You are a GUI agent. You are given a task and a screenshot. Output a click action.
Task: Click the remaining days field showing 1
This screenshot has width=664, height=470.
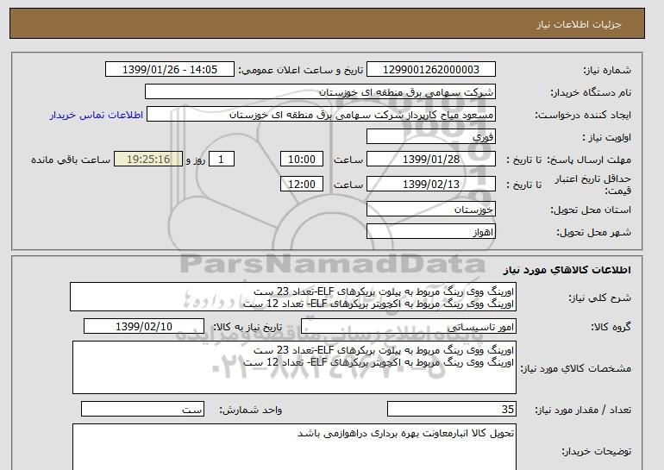[223, 160]
